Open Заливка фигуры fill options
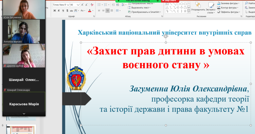The height and width of the screenshot is (134, 255). tap(228, 3)
